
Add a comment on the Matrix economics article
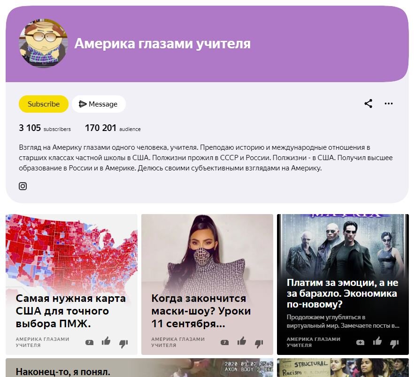click(360, 342)
